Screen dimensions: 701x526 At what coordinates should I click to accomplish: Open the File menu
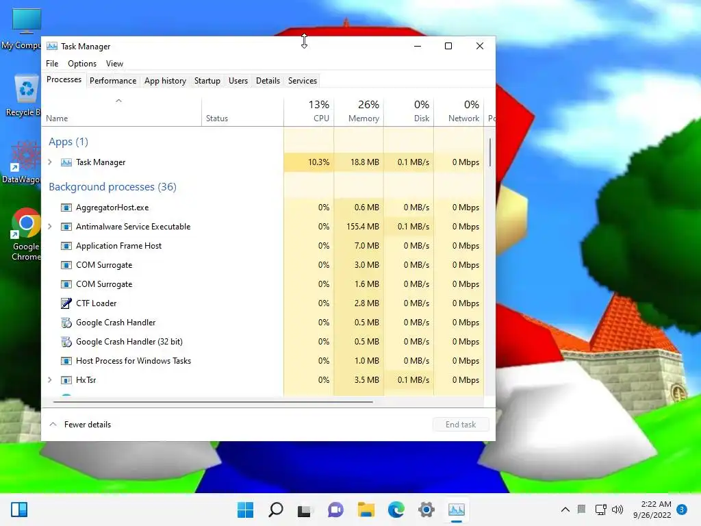(x=52, y=64)
